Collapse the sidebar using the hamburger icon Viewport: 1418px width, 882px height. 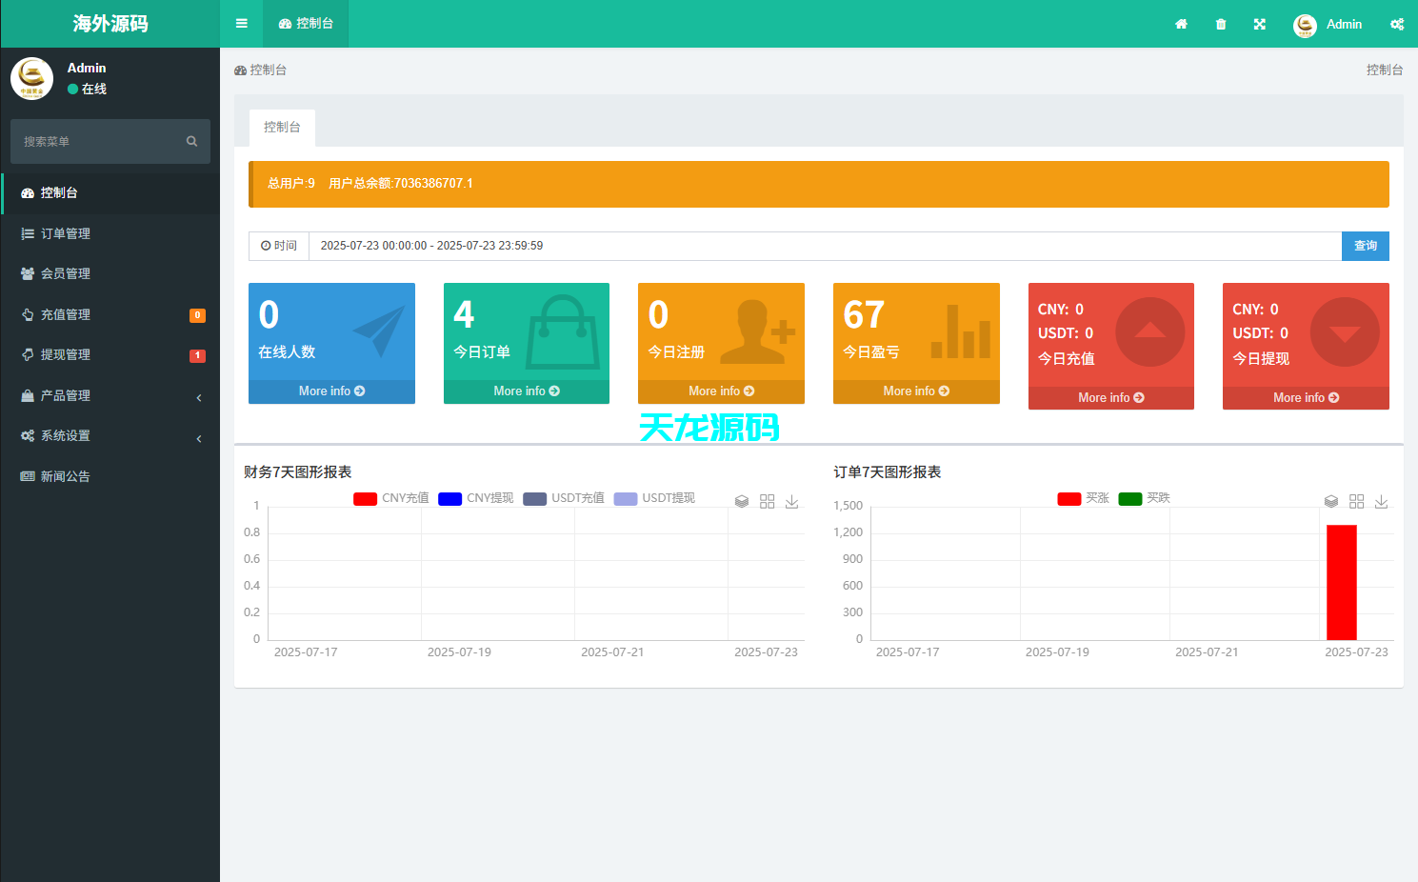point(241,24)
